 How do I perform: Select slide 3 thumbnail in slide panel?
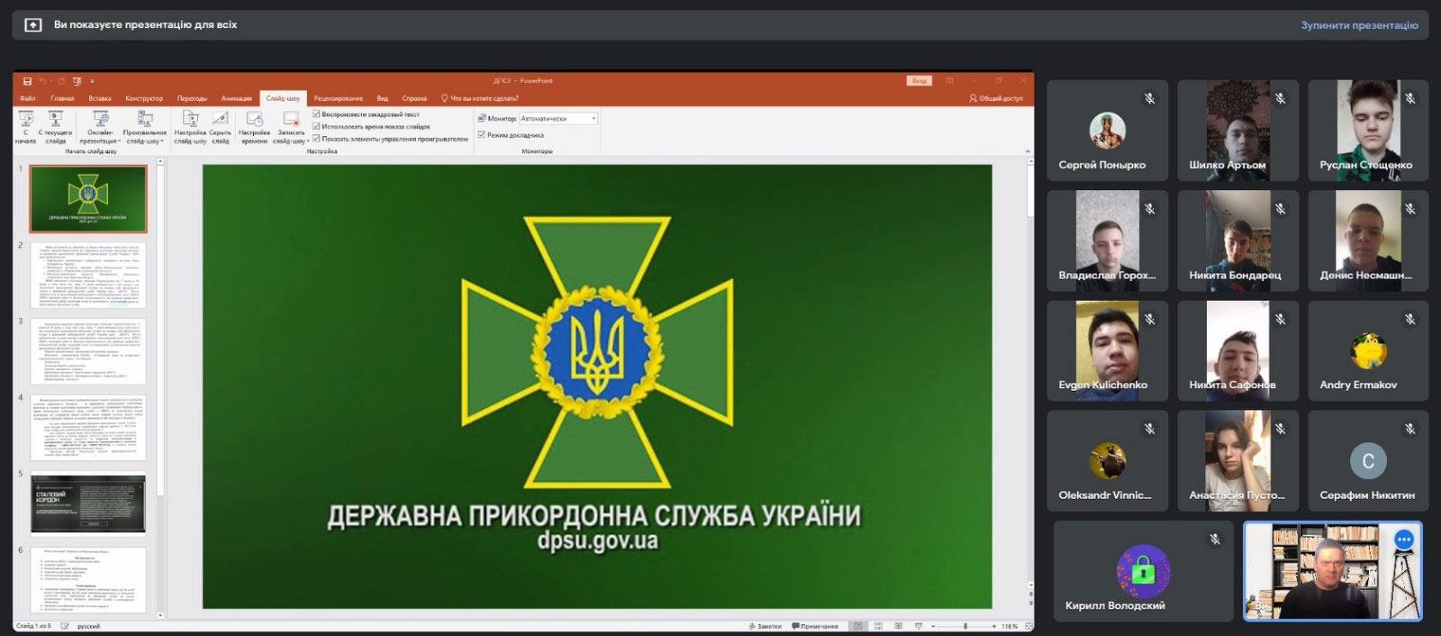[x=88, y=350]
